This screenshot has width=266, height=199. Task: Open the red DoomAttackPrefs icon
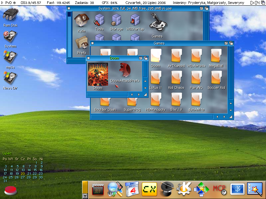pyautogui.click(x=125, y=70)
